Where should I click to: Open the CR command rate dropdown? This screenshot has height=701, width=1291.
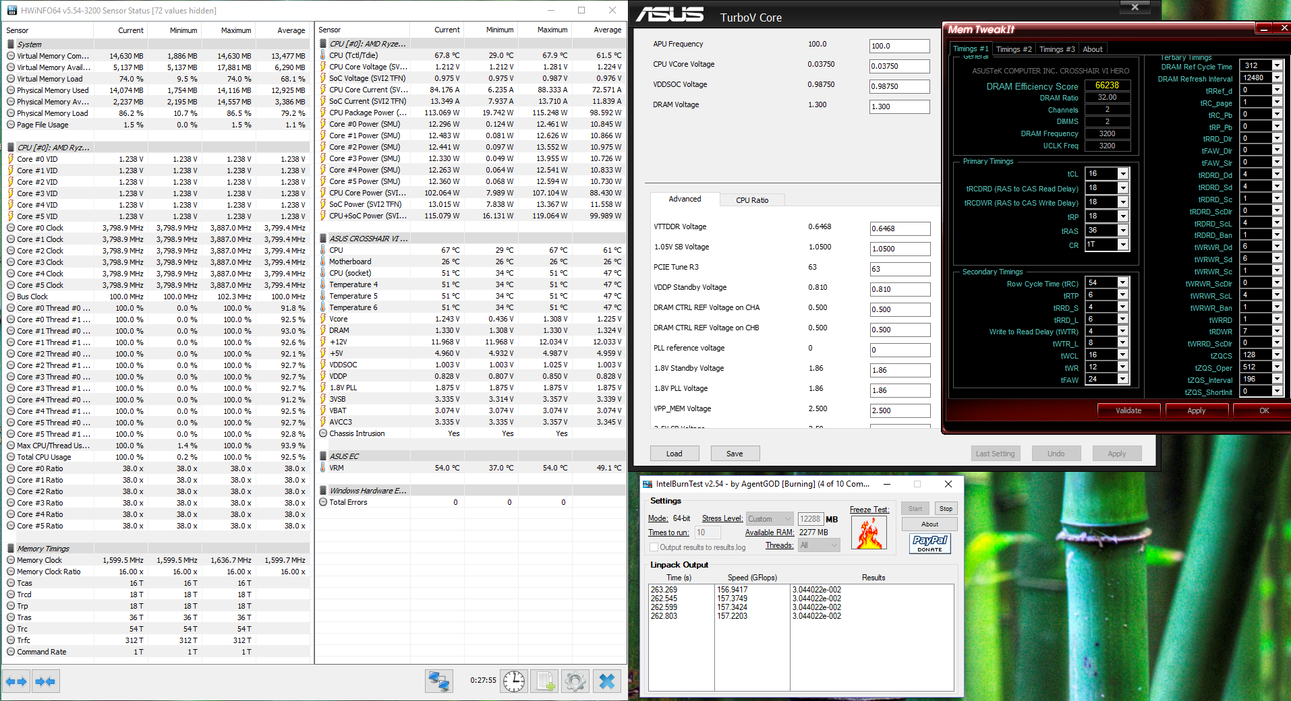(x=1122, y=245)
